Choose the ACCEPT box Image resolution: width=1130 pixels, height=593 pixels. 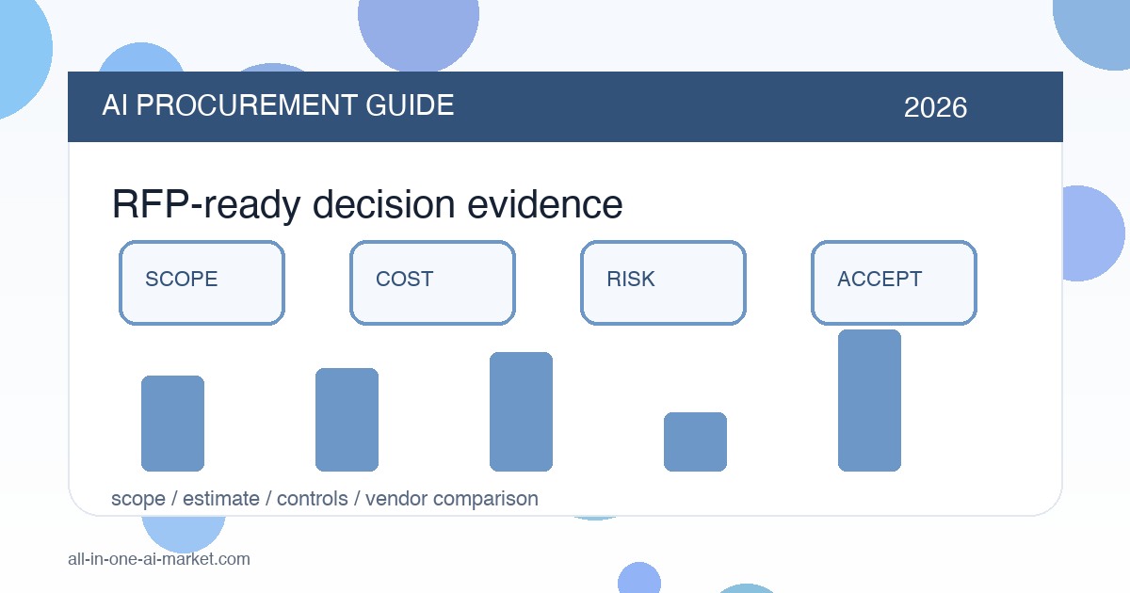tap(894, 282)
